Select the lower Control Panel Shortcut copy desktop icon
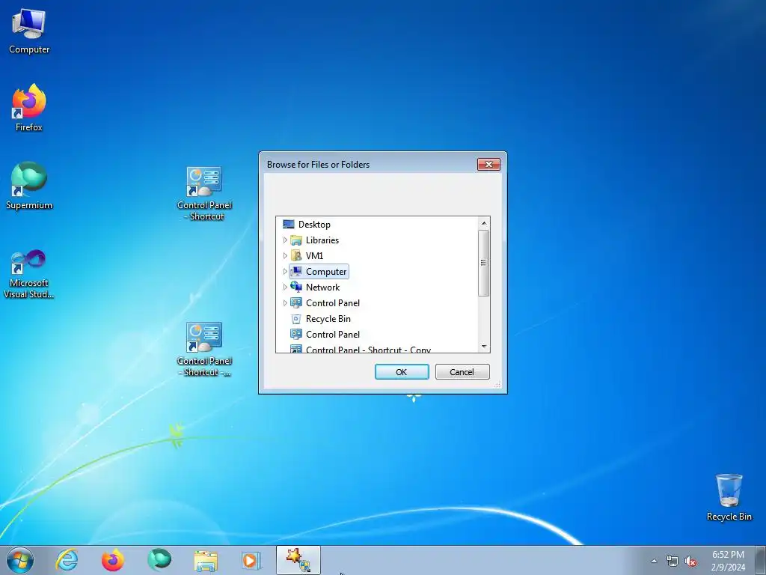Screen dimensions: 766x575 tap(204, 349)
